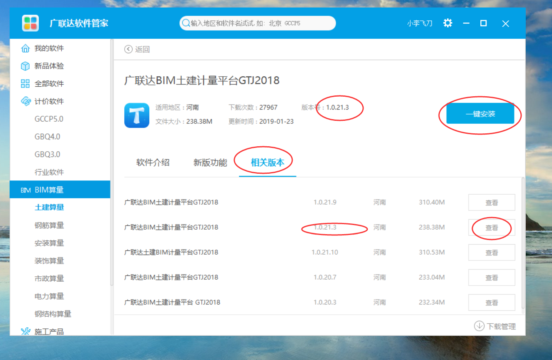Viewport: 552px width, 360px height.
Task: Open settings via the gear icon
Action: [x=448, y=23]
